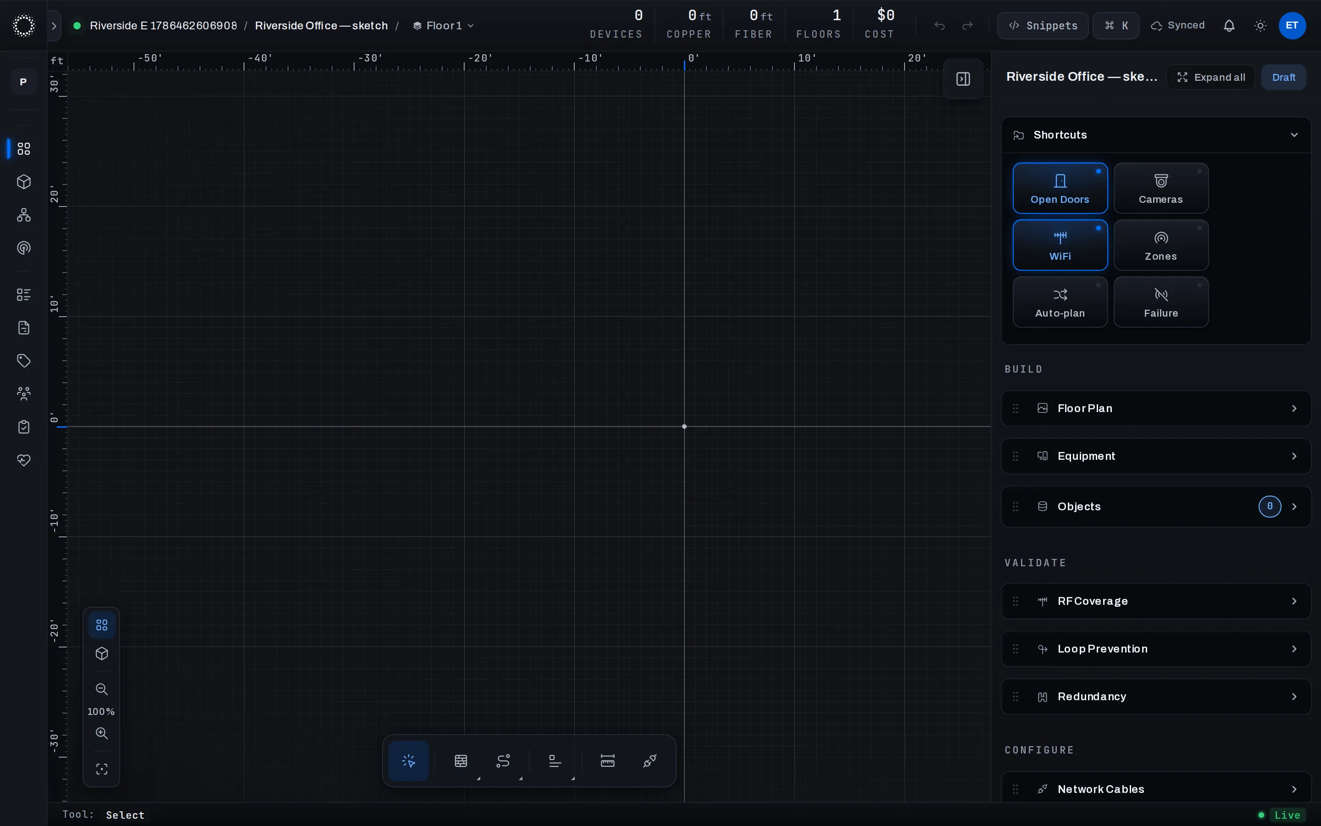Screen dimensions: 1321x826
Task: Click the Draft status badge
Action: click(x=1283, y=77)
